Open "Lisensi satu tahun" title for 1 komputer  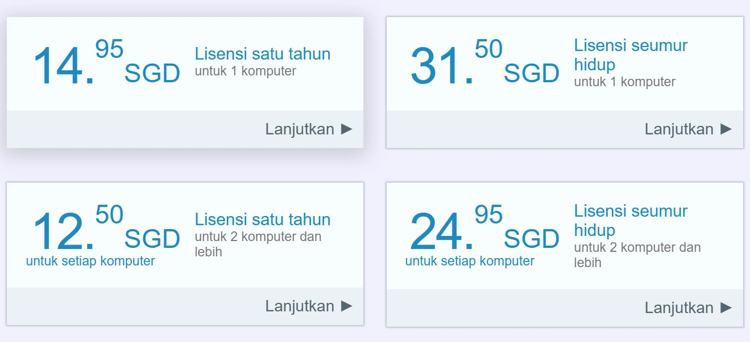(262, 54)
